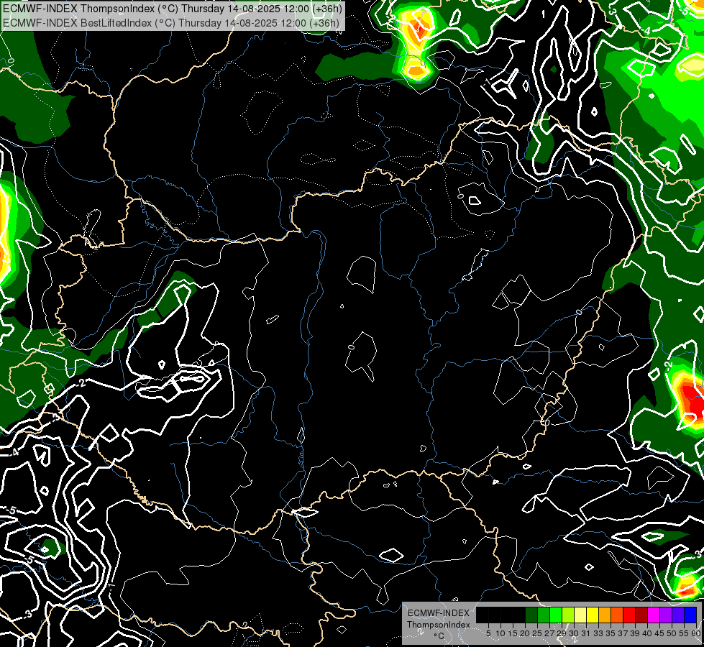Click the BestLiftedIndex header line

171,23
